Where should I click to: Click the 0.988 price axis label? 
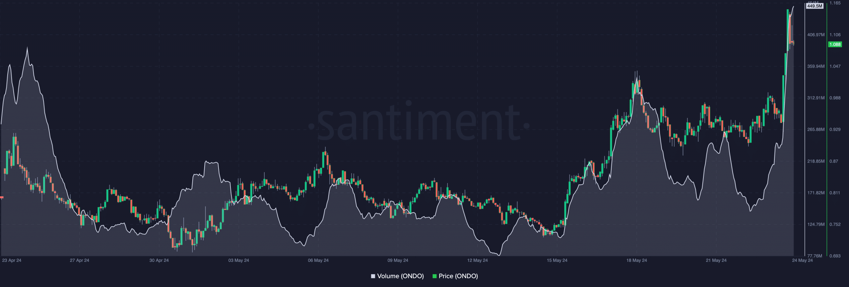click(x=835, y=98)
